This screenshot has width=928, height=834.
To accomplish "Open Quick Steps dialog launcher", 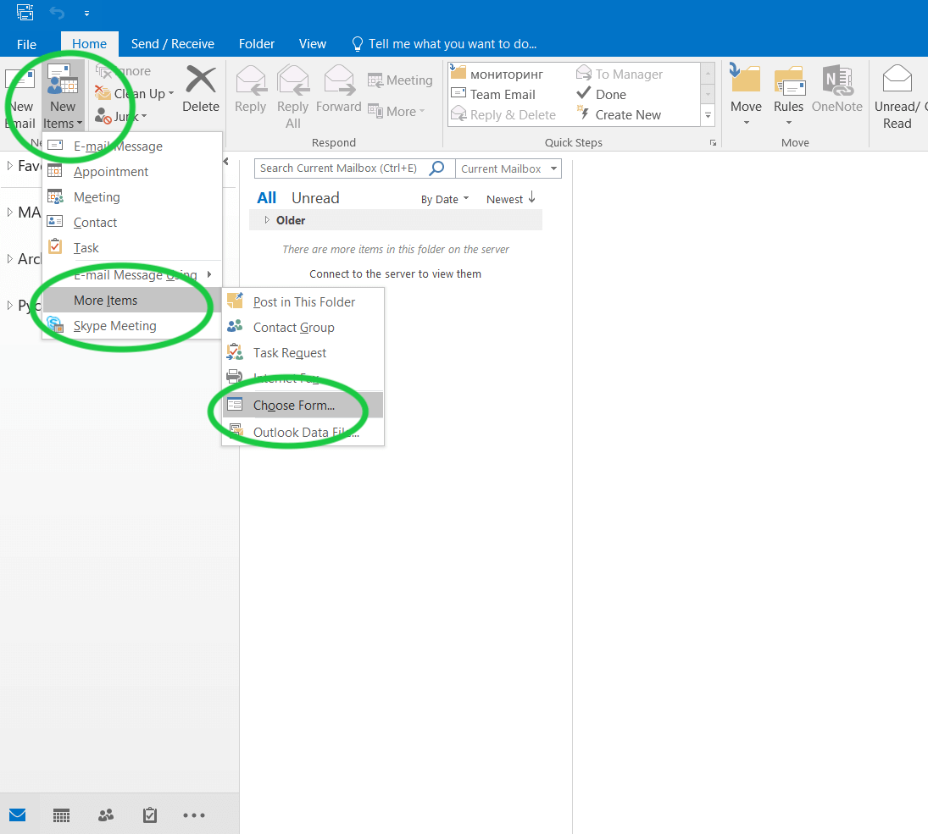I will tap(714, 142).
